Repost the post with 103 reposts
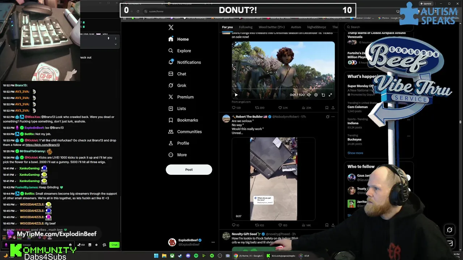The image size is (463, 260). [260, 225]
